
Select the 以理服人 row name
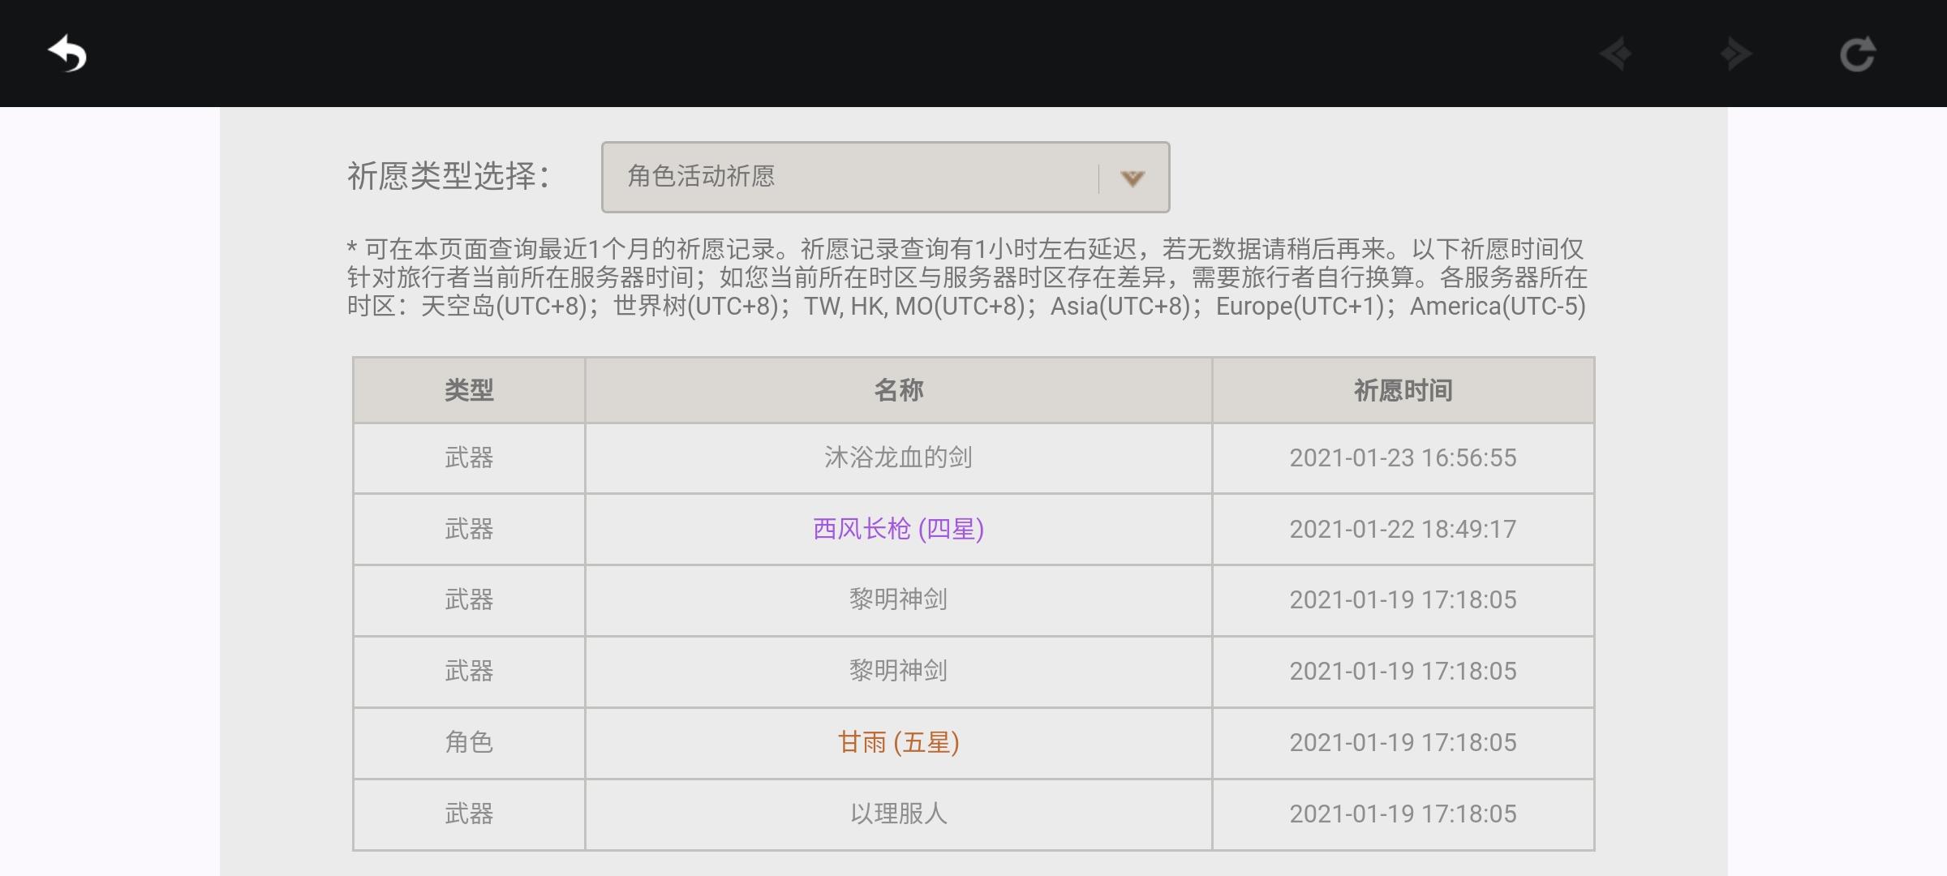898,814
